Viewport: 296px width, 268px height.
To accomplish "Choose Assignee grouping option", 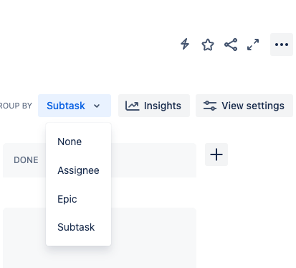I will click(78, 170).
